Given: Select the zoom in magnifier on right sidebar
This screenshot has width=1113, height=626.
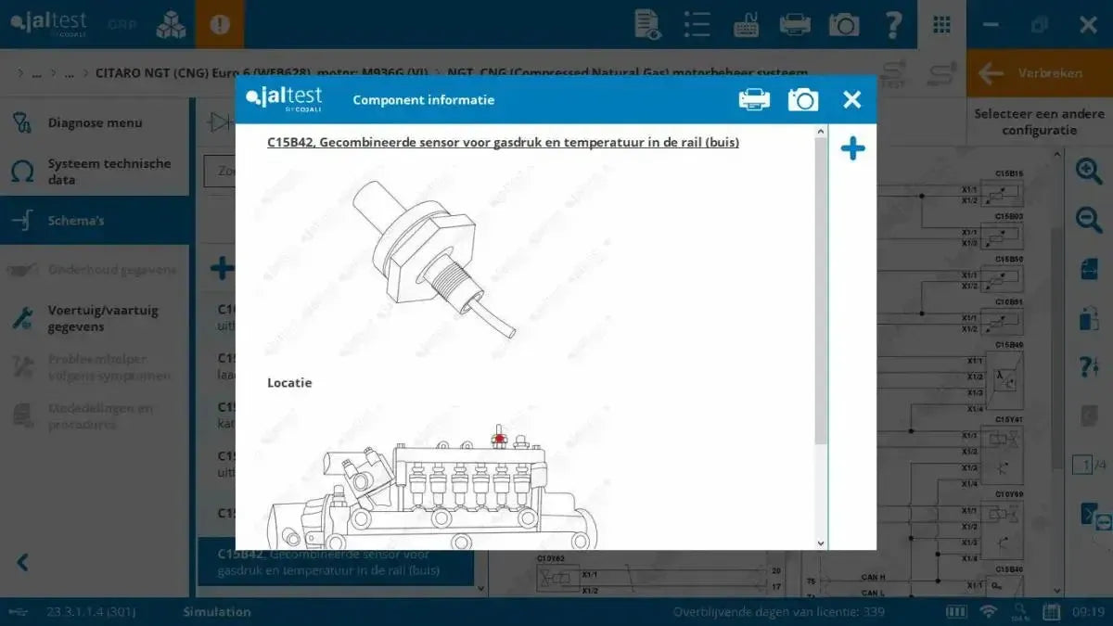Looking at the screenshot, I should tap(1087, 172).
